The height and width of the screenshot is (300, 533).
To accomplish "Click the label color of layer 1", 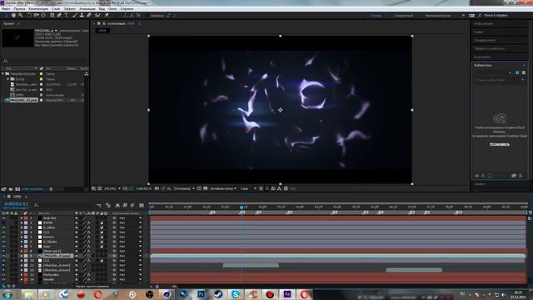I will [26, 218].
